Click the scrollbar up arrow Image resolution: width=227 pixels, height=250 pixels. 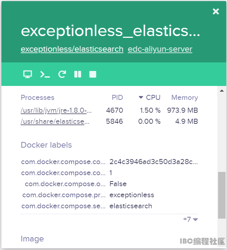[222, 91]
